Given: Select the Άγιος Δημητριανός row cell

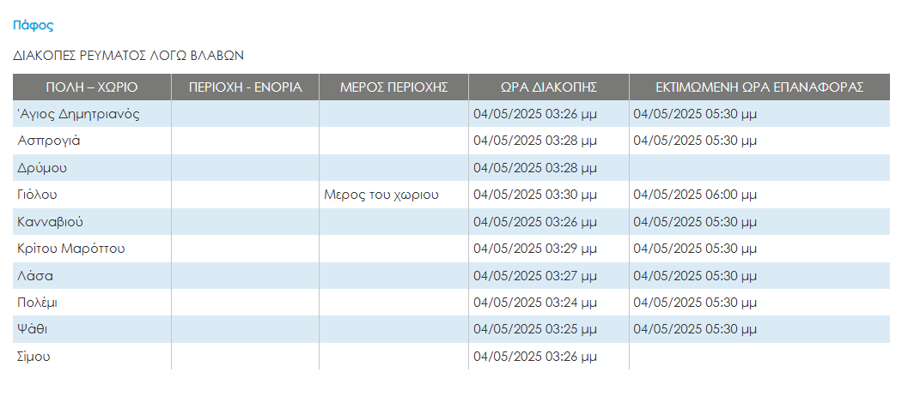Looking at the screenshot, I should 78,113.
